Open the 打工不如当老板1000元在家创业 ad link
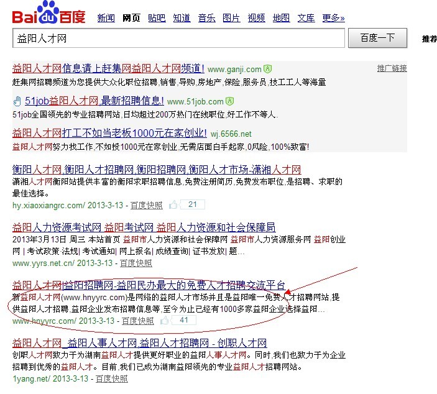Image resolution: width=437 pixels, height=394 pixels. click(x=109, y=133)
